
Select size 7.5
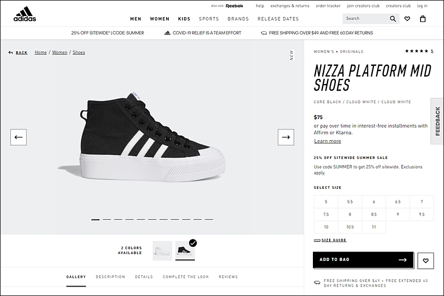pos(326,214)
